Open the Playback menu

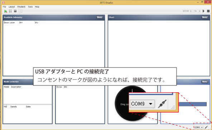[21, 6]
